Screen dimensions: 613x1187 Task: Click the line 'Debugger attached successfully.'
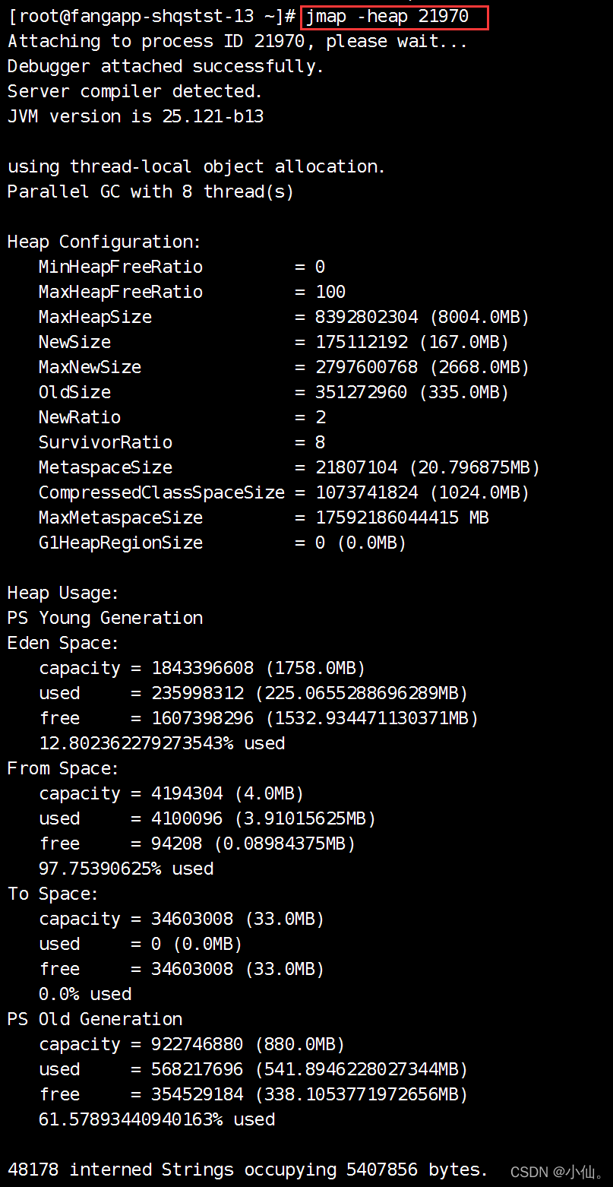(166, 66)
